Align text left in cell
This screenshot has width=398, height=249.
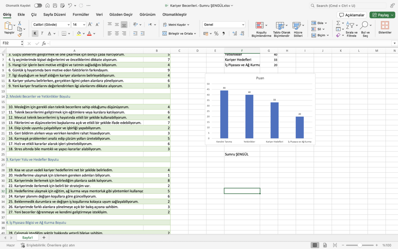110,34
